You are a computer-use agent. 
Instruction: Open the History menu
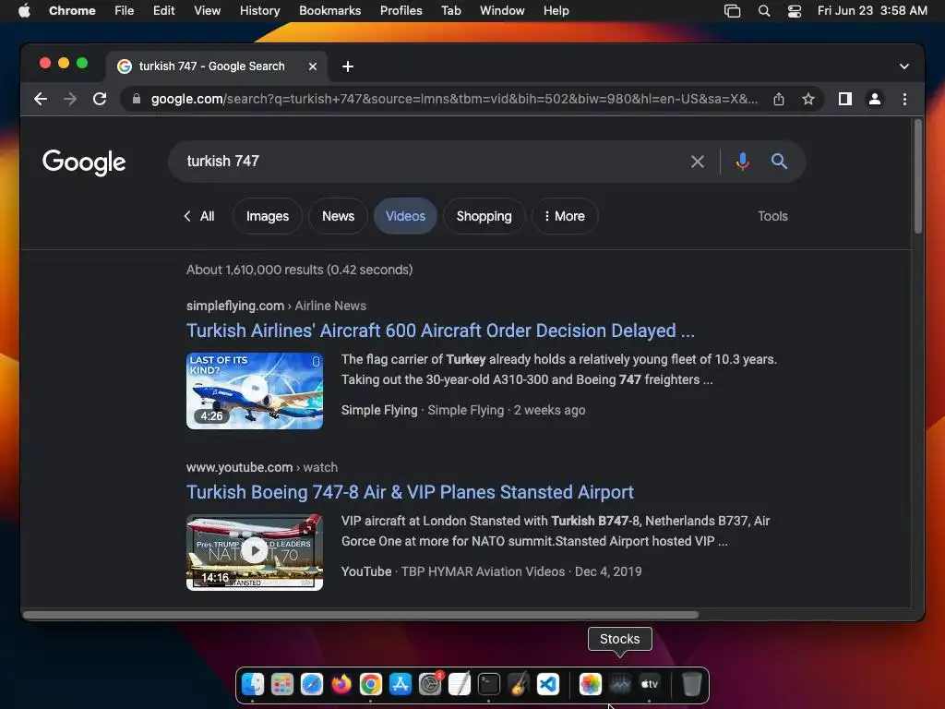tap(259, 10)
